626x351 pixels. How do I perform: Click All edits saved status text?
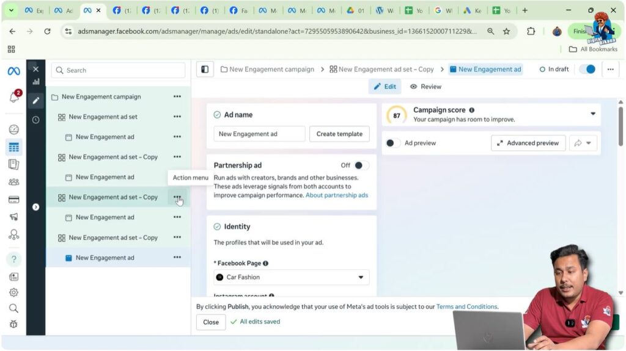256,322
